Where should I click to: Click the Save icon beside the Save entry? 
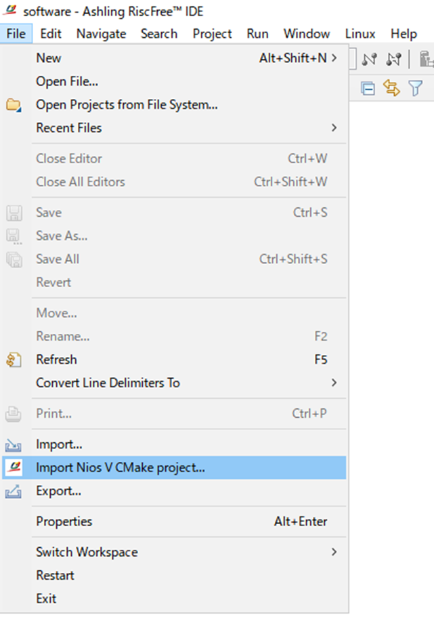[x=15, y=212]
